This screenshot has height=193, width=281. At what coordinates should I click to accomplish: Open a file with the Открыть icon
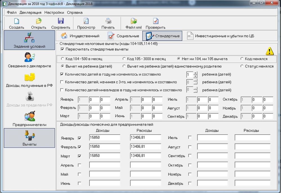(x=39, y=21)
